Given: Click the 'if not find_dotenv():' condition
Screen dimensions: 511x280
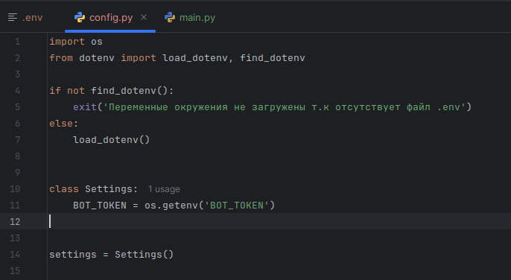Looking at the screenshot, I should pyautogui.click(x=112, y=91).
